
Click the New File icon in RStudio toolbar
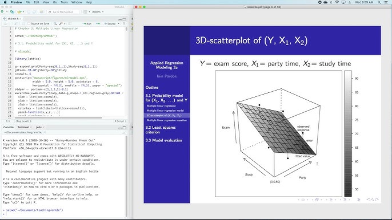click(2, 12)
